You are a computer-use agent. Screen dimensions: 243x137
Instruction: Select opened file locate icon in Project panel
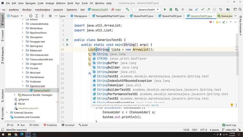[x=31, y=16]
